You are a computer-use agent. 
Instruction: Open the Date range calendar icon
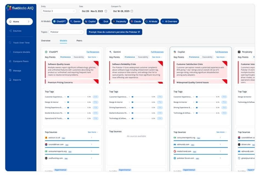coord(106,11)
